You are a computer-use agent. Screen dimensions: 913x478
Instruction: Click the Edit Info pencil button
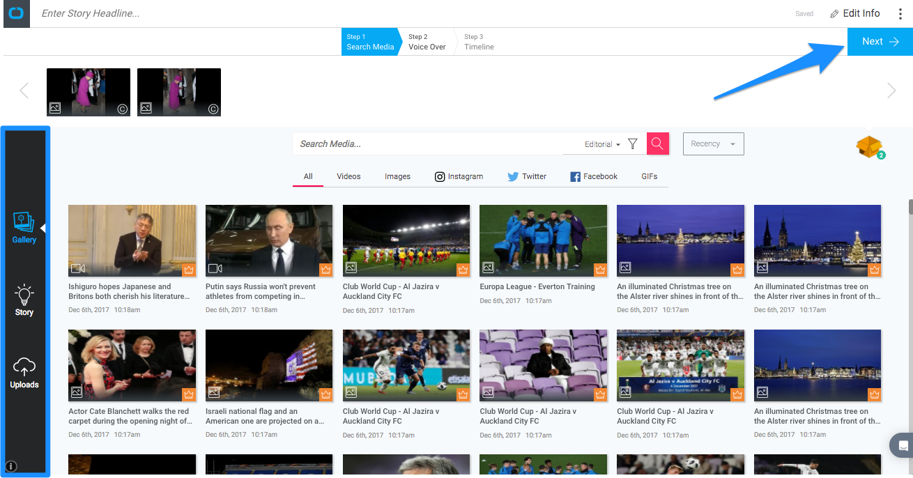point(854,13)
